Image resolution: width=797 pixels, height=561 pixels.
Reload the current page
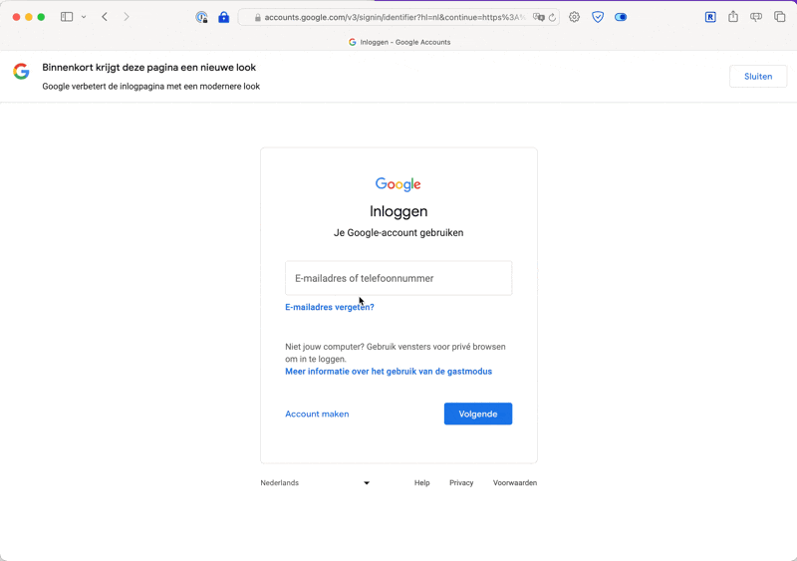click(552, 17)
